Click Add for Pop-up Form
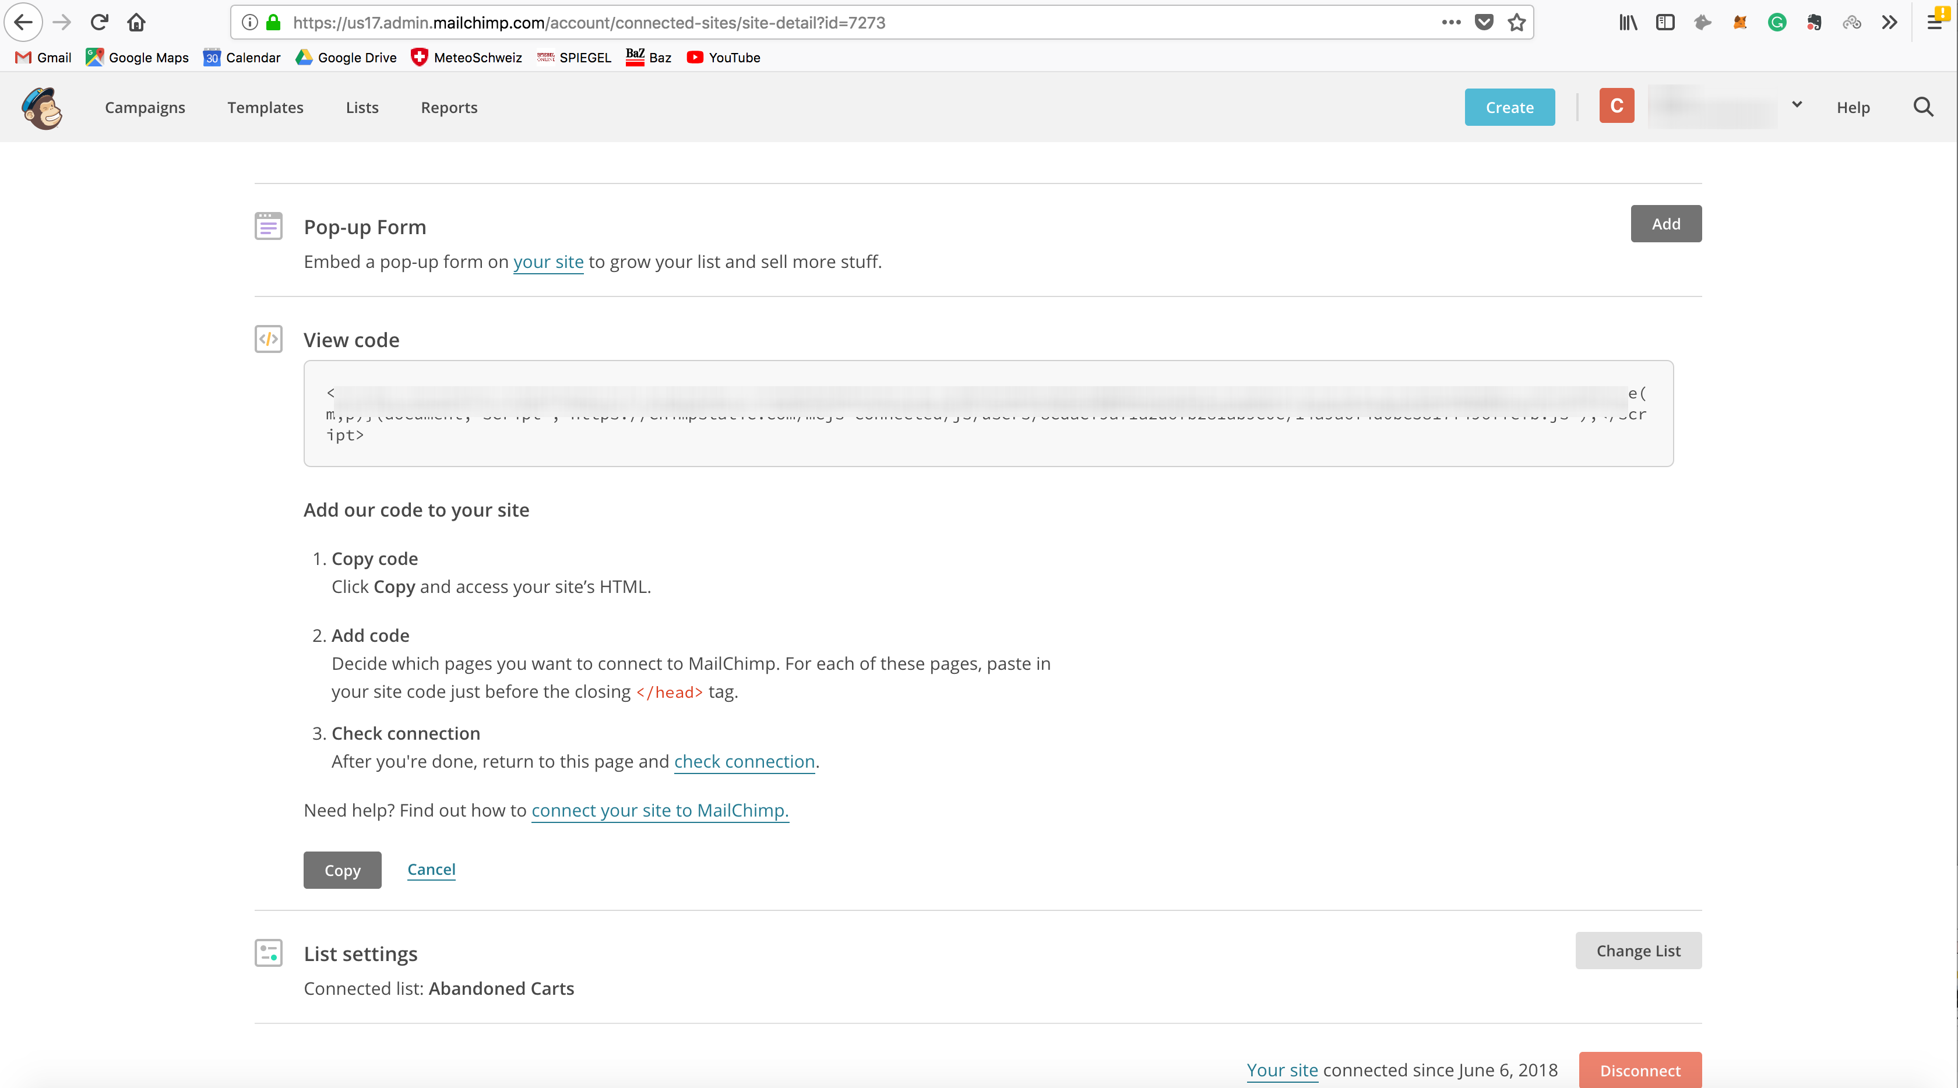Image resolution: width=1958 pixels, height=1088 pixels. [1666, 224]
